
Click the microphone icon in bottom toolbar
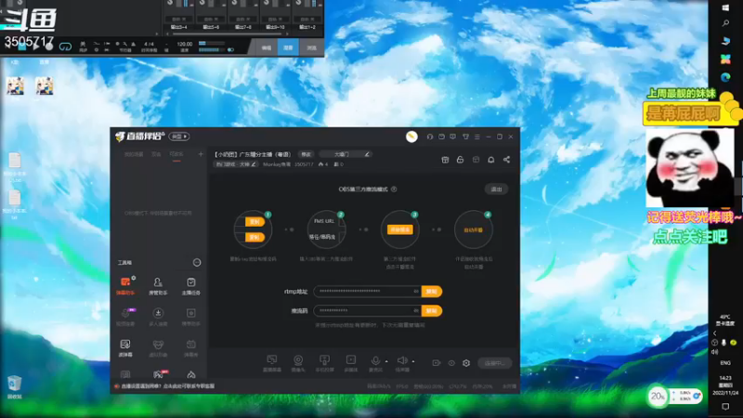[x=375, y=361]
